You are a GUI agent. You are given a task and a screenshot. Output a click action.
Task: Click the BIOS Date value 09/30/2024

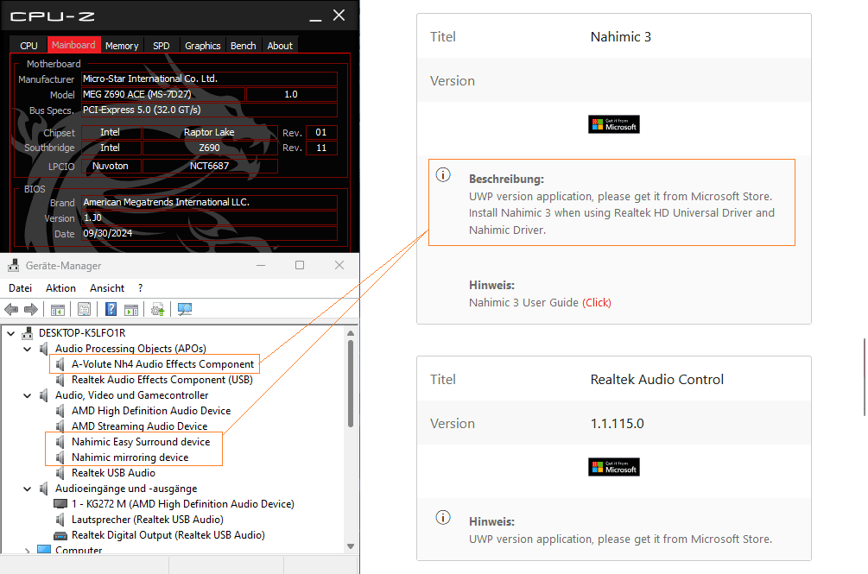[x=209, y=233]
